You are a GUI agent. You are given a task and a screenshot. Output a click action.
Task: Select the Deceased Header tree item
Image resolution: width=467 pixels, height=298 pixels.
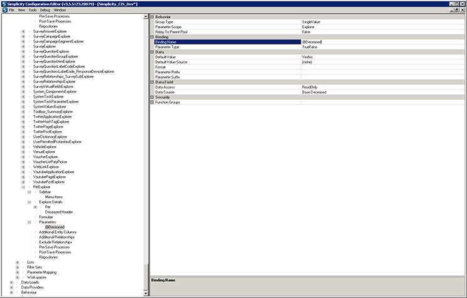58,212
